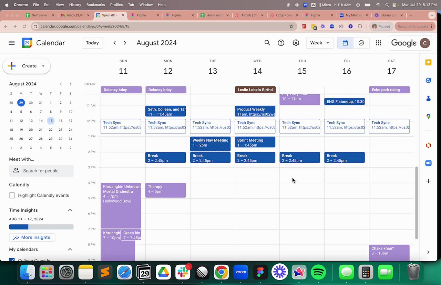441x285 pixels.
Task: Open Chrome tab list dropdown arrow
Action: pos(432,15)
